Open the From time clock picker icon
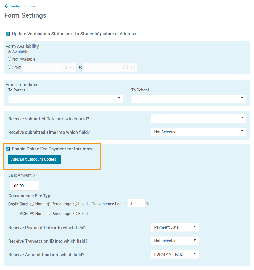The image size is (254, 270). pyautogui.click(x=72, y=67)
